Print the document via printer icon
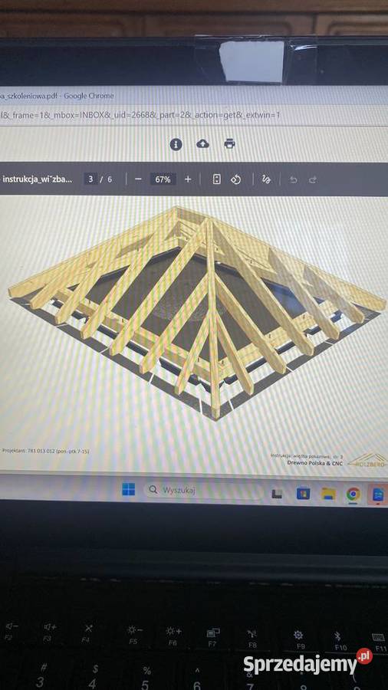Screen dimensions: 388x690 tap(229, 143)
